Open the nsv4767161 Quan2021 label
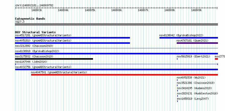The image size is (225, 111). pos(192,41)
